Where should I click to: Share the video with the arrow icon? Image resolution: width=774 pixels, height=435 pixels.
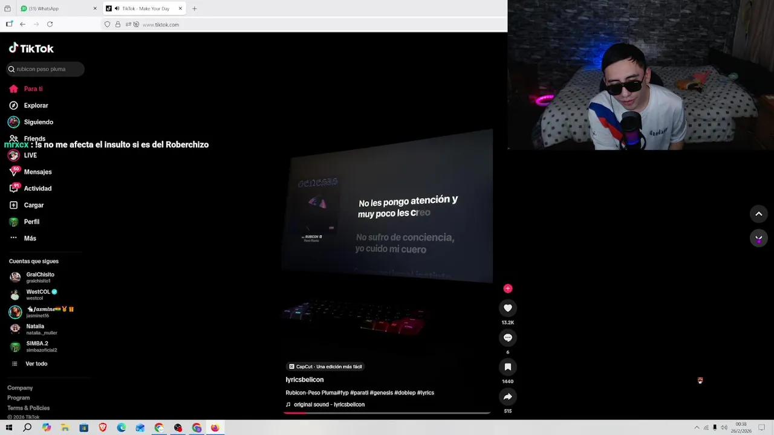pyautogui.click(x=508, y=396)
